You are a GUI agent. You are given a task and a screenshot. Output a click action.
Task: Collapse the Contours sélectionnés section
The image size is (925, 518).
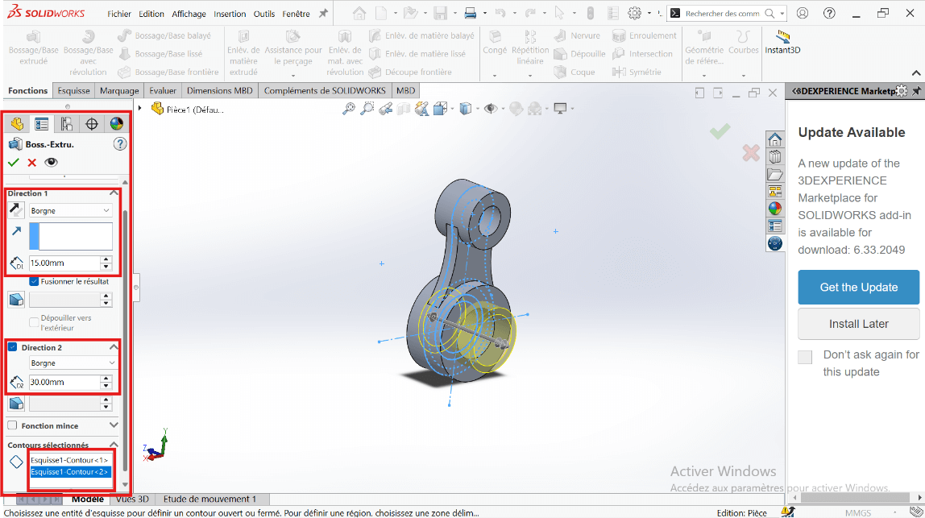(x=114, y=445)
